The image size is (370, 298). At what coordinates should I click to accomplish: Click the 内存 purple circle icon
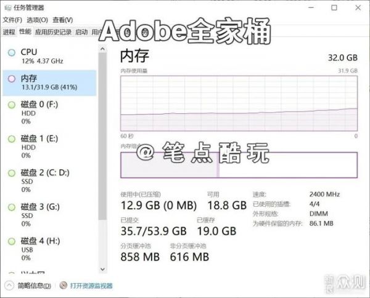tap(10, 79)
